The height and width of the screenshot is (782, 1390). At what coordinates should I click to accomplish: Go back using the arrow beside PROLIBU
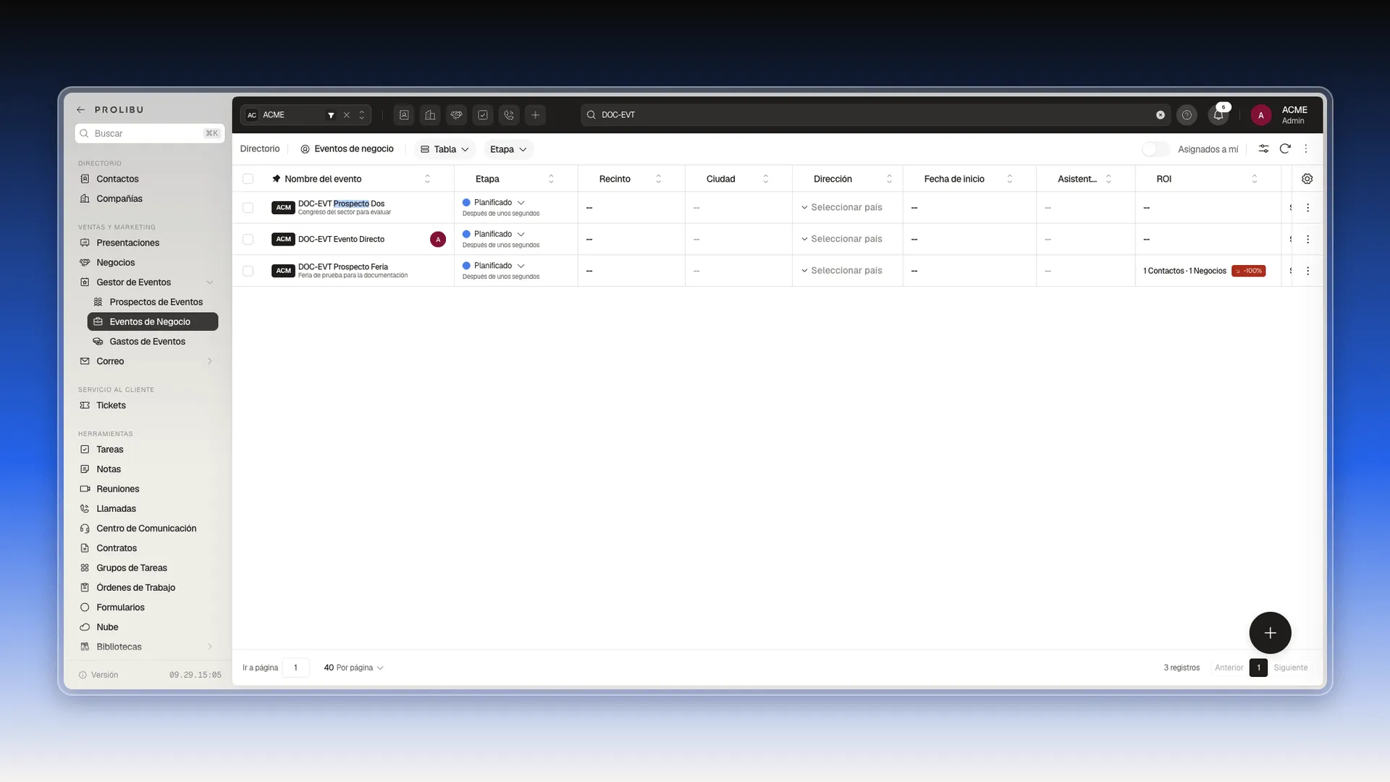coord(80,110)
